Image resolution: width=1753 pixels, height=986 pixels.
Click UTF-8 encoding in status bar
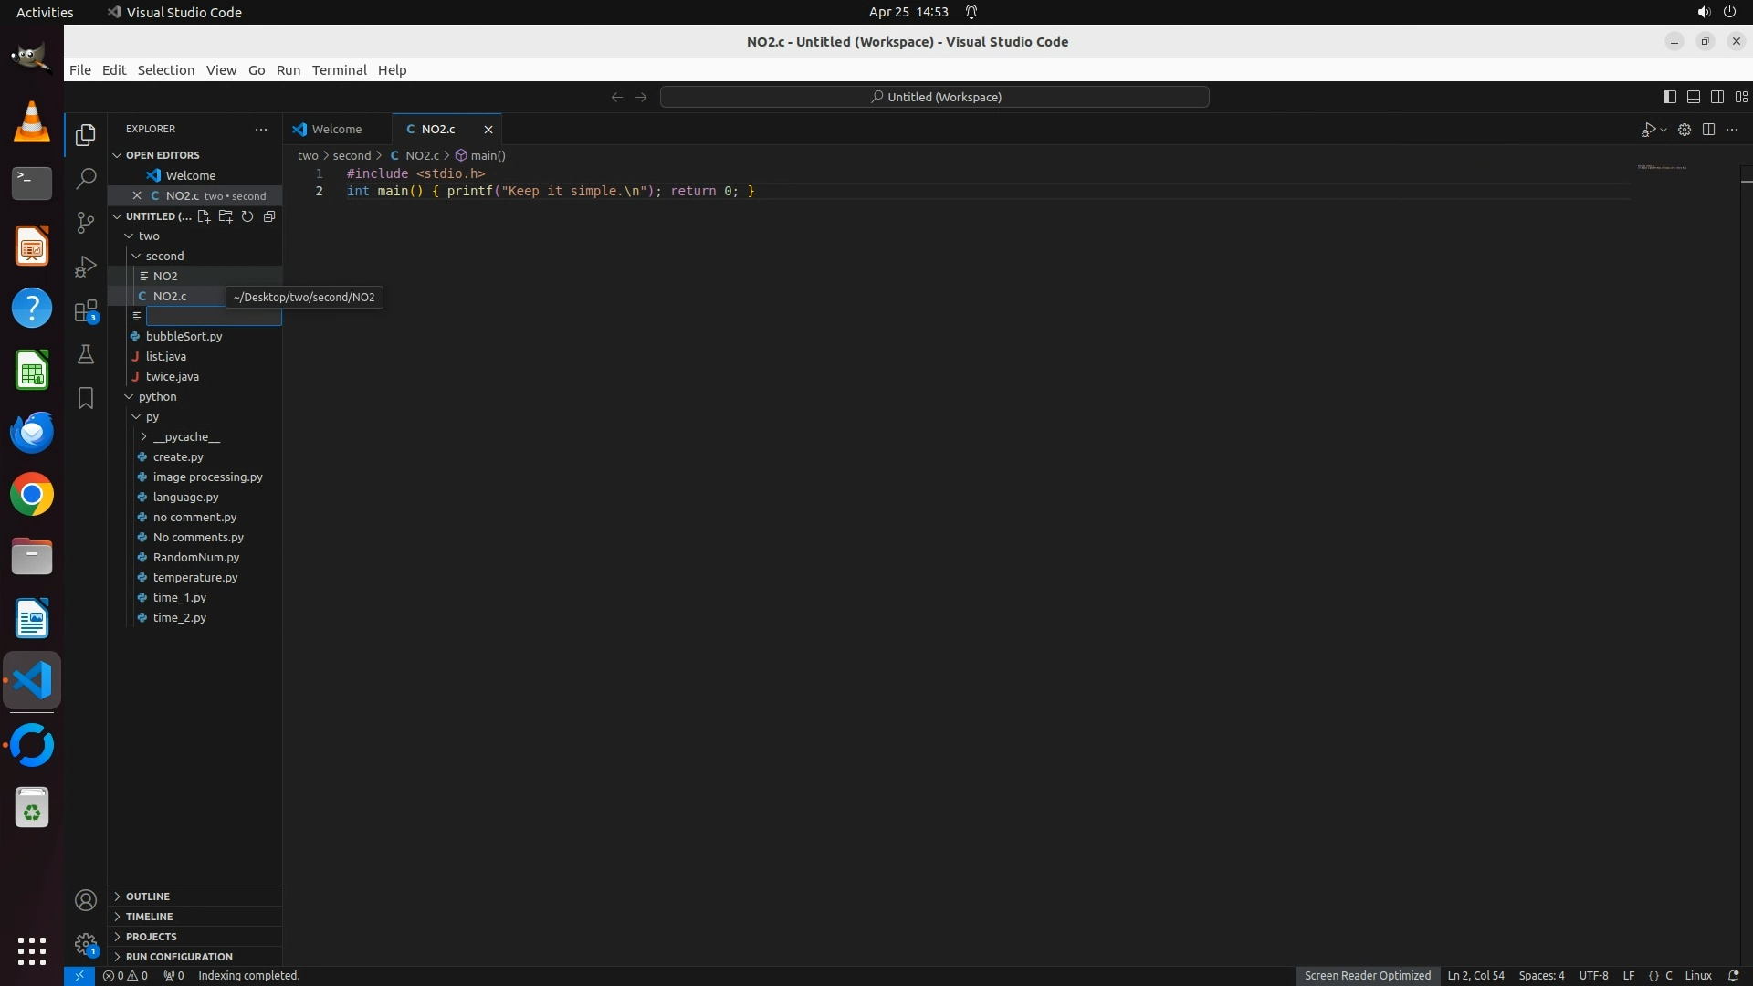[1593, 975]
